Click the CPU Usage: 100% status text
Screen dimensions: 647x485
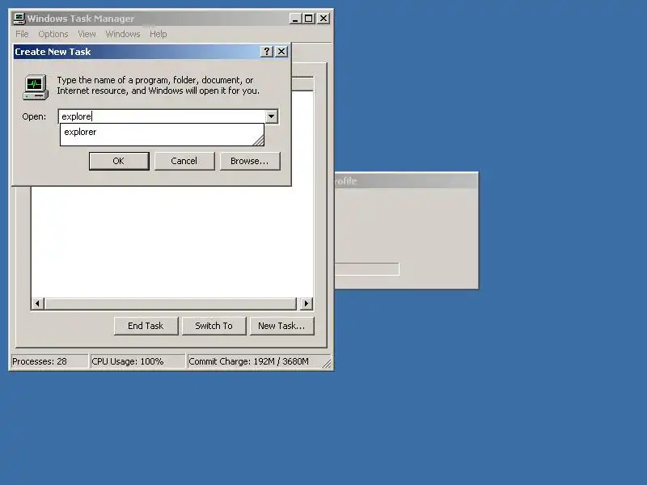pyautogui.click(x=128, y=361)
